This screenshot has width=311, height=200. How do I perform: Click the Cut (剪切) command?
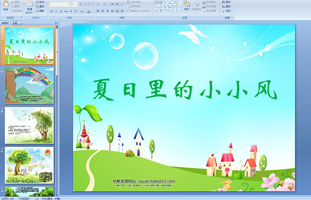pos(15,2)
